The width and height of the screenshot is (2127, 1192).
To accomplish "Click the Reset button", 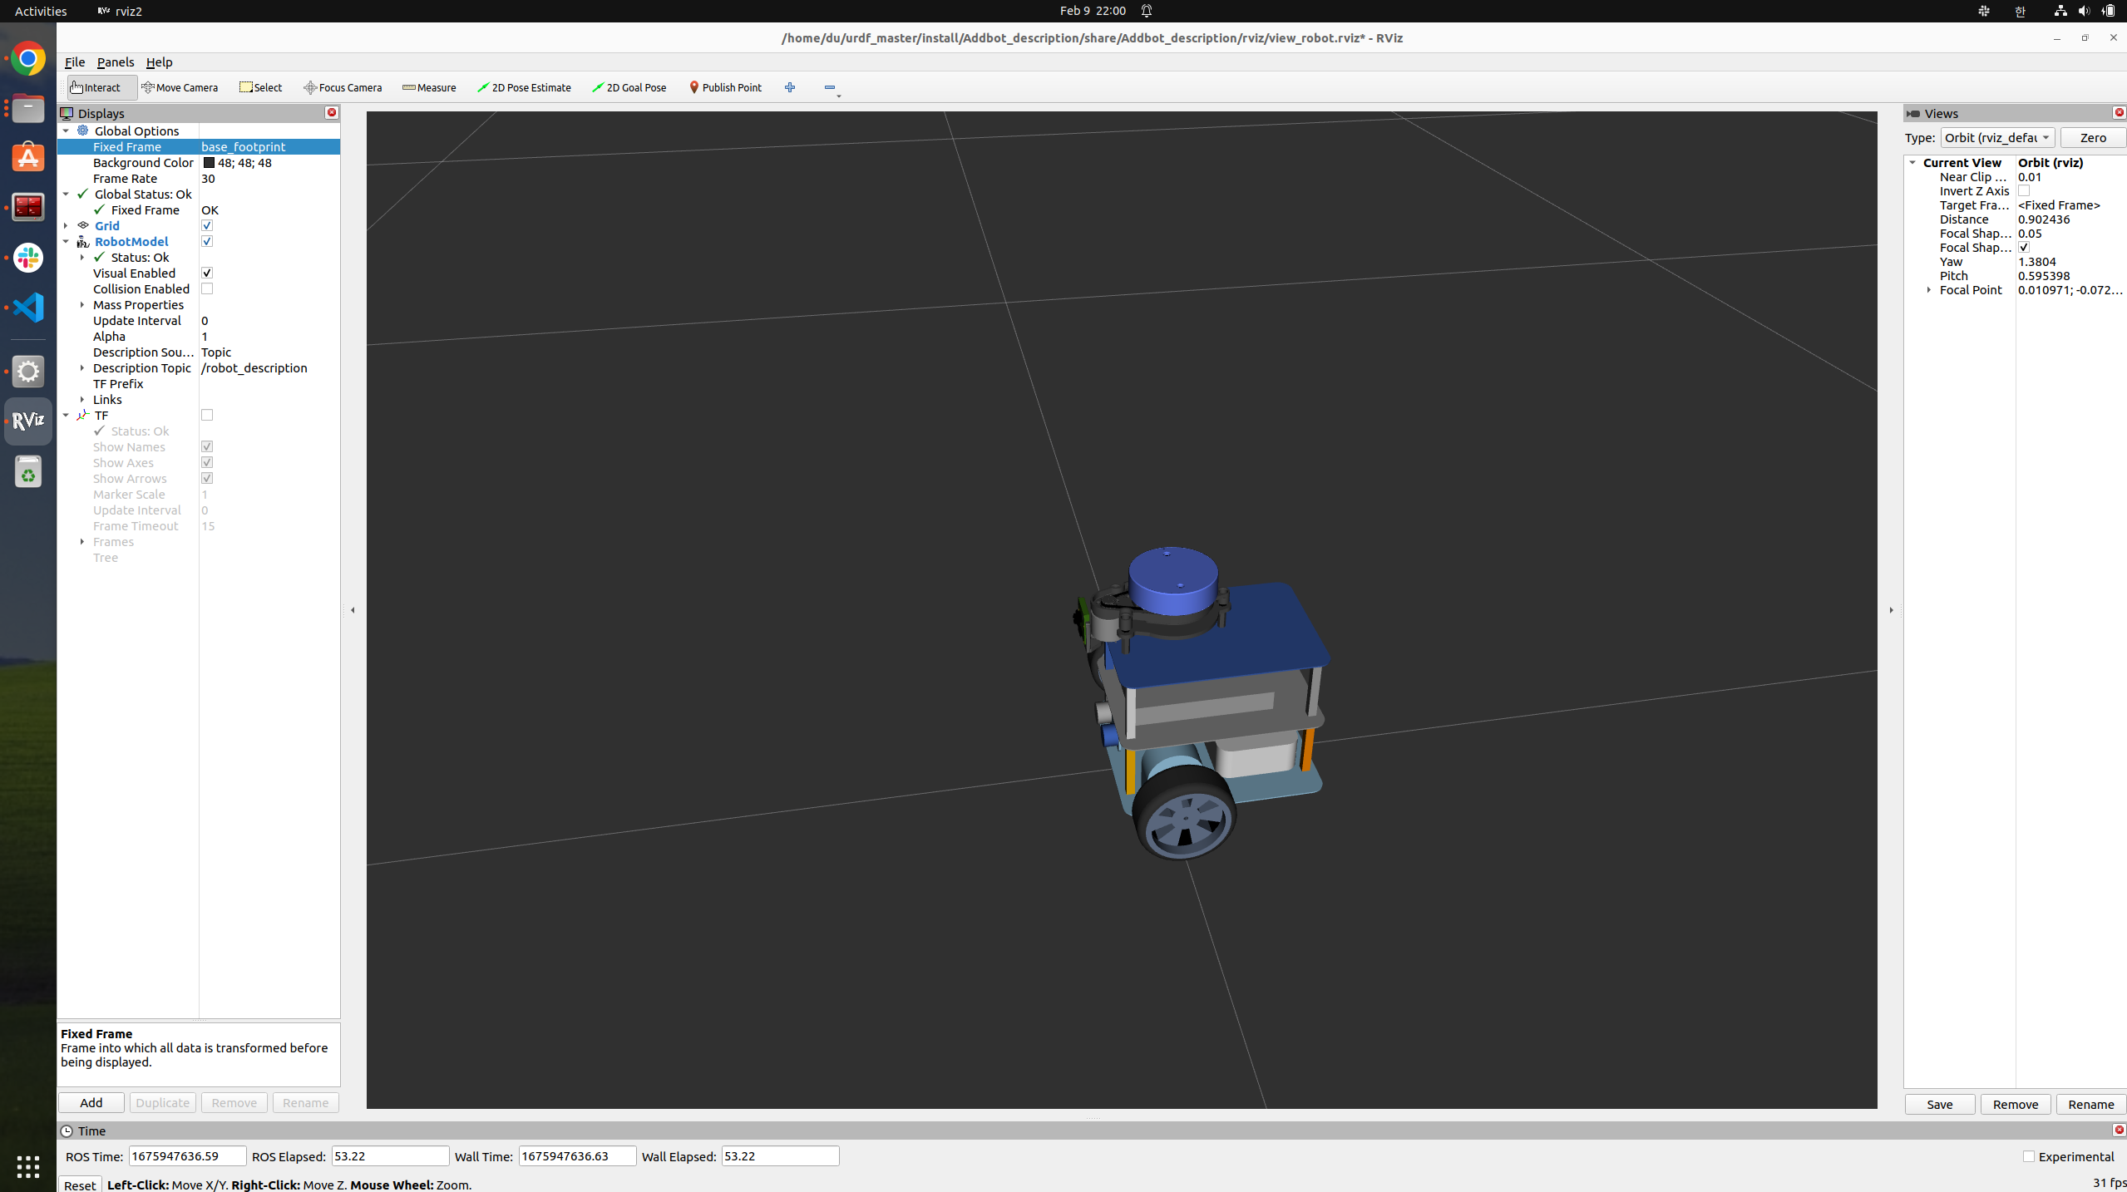I will click(x=80, y=1185).
